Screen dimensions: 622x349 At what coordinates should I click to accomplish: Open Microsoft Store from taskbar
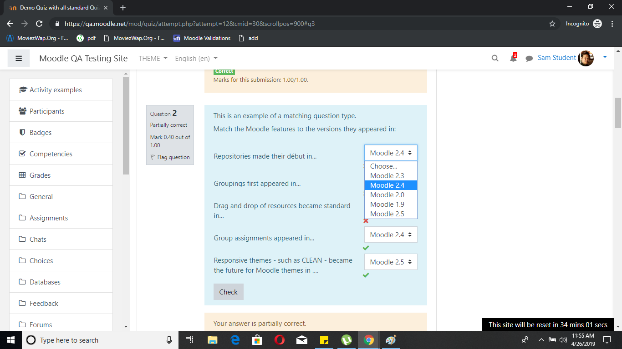257,340
